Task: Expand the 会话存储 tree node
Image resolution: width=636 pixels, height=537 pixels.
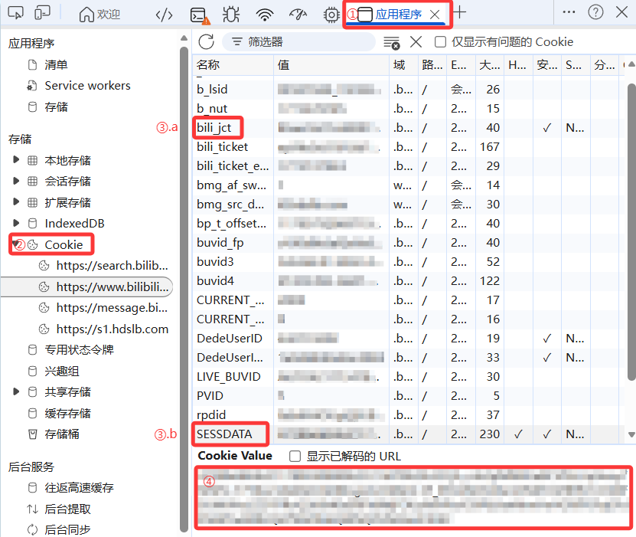Action: (16, 182)
